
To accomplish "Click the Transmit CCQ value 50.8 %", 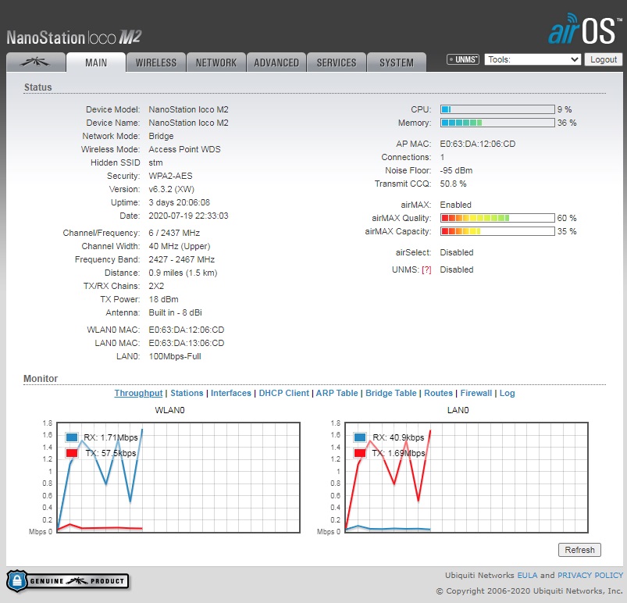I will (453, 184).
